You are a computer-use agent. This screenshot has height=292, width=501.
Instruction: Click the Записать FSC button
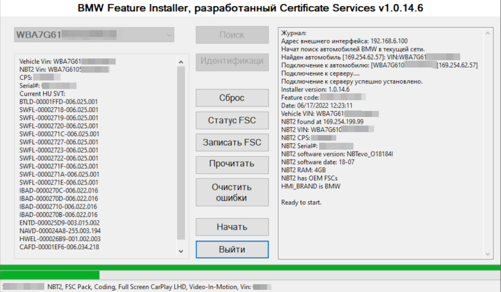pyautogui.click(x=232, y=142)
